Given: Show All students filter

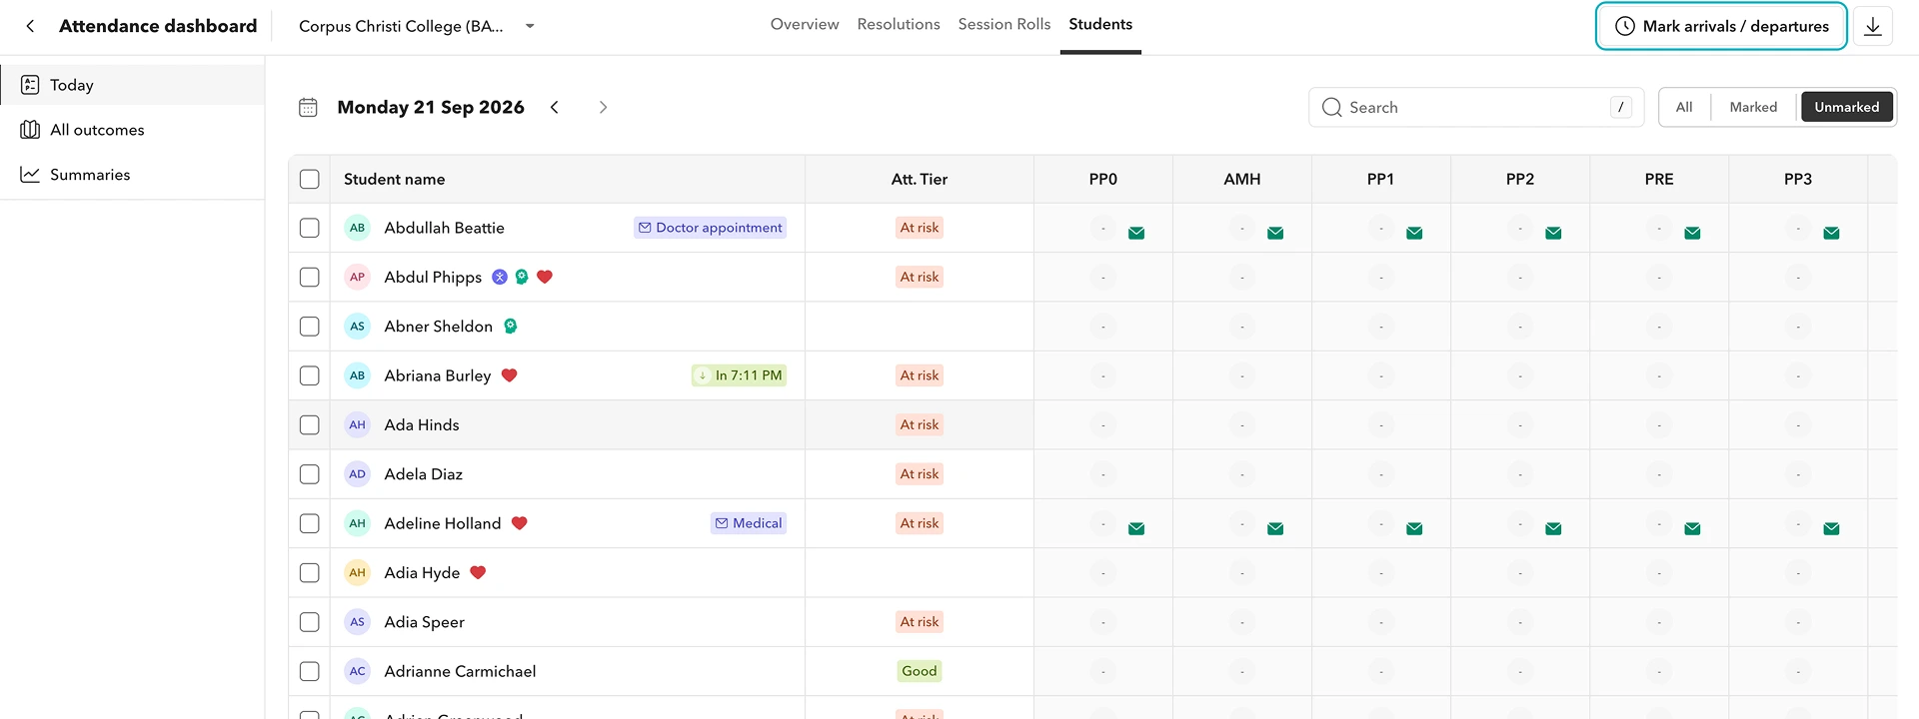Looking at the screenshot, I should click(x=1684, y=107).
